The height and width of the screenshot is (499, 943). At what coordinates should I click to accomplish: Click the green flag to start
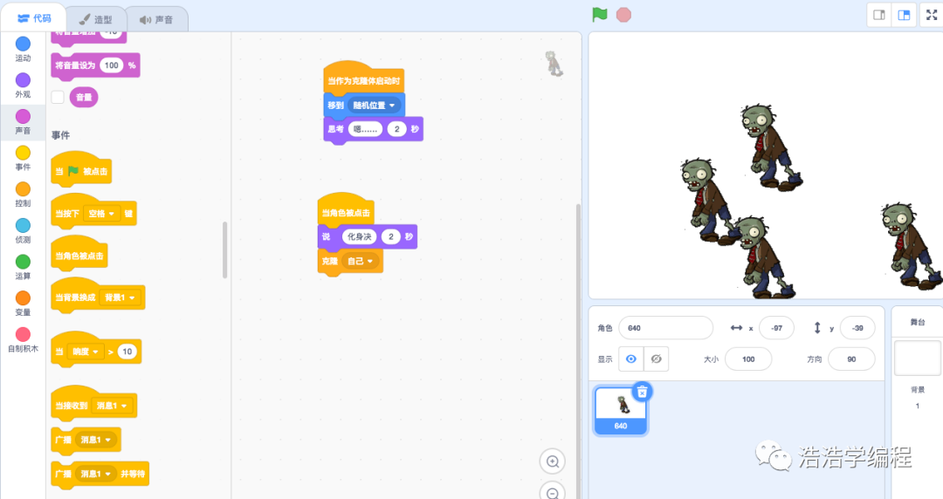[x=600, y=15]
